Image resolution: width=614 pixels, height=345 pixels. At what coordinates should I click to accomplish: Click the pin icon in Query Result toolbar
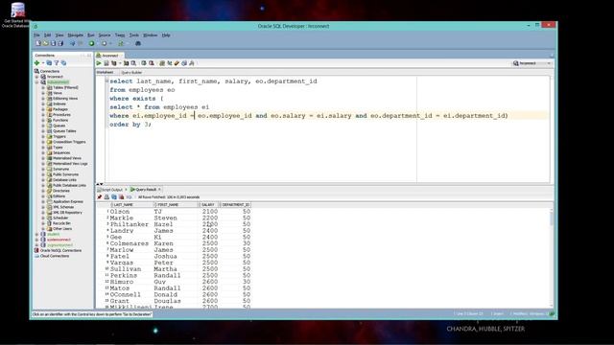[x=100, y=197]
